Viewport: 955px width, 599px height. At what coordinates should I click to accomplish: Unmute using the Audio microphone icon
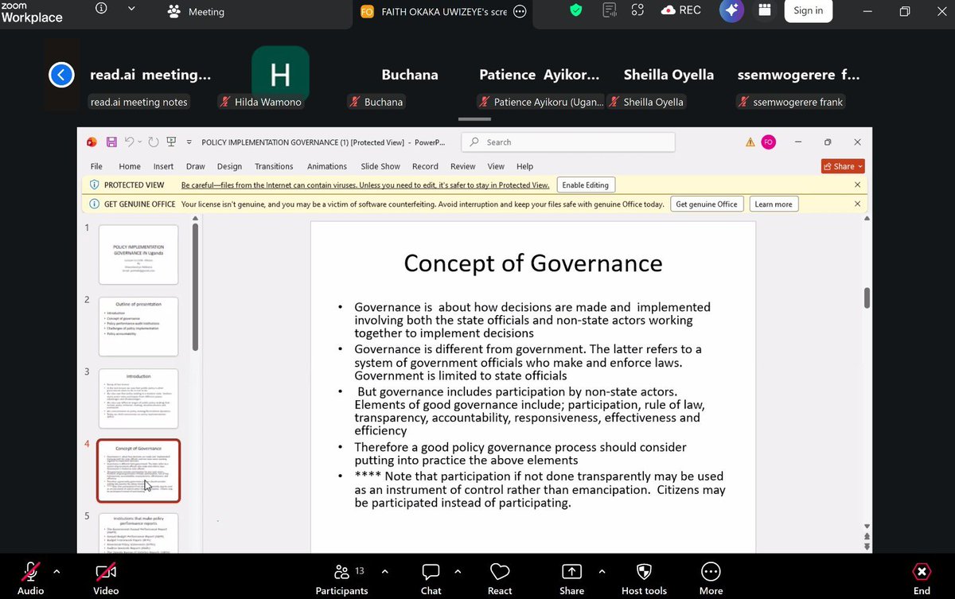pos(30,572)
